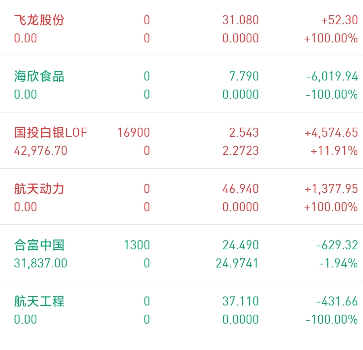363x350 pixels.
Task: Tap the +52.30 profit for 飞龙股份
Action: [x=339, y=20]
